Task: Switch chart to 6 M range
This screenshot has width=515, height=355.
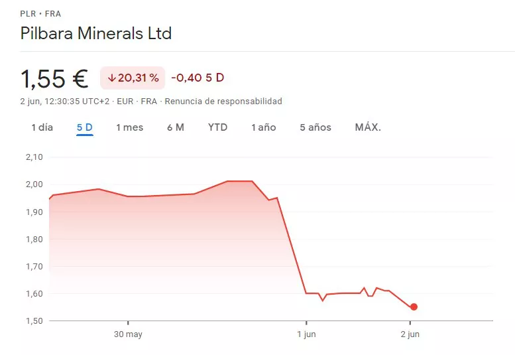Action: pos(176,127)
